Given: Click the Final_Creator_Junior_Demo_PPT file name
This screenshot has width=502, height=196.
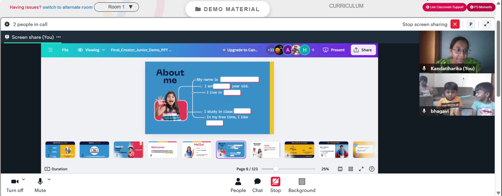Looking at the screenshot, I should [x=141, y=50].
